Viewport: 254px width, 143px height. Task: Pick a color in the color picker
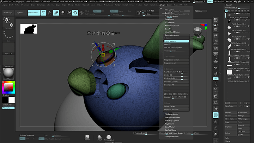[8, 87]
